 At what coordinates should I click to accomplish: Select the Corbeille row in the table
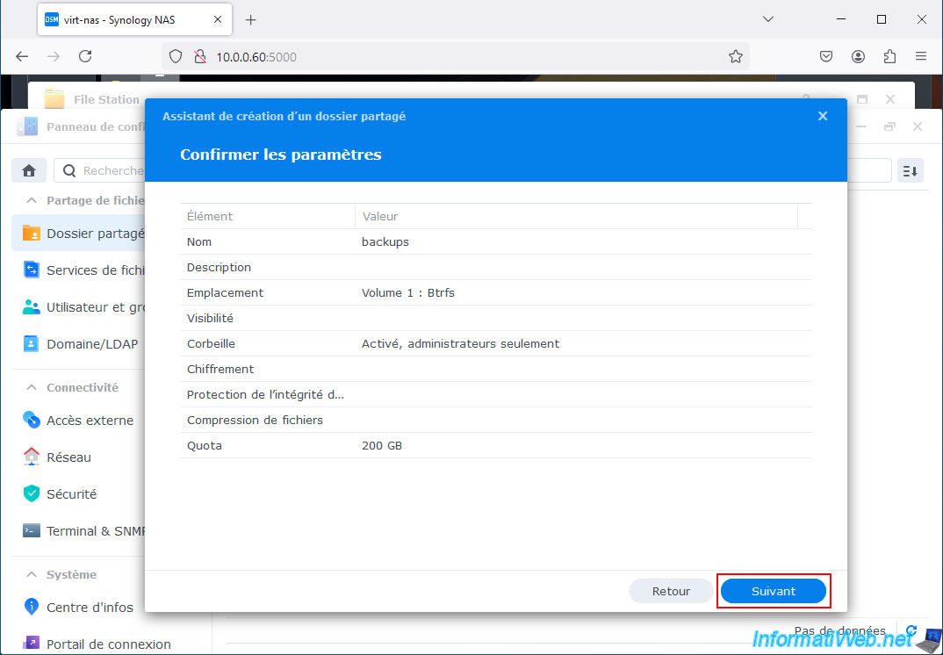tap(495, 344)
